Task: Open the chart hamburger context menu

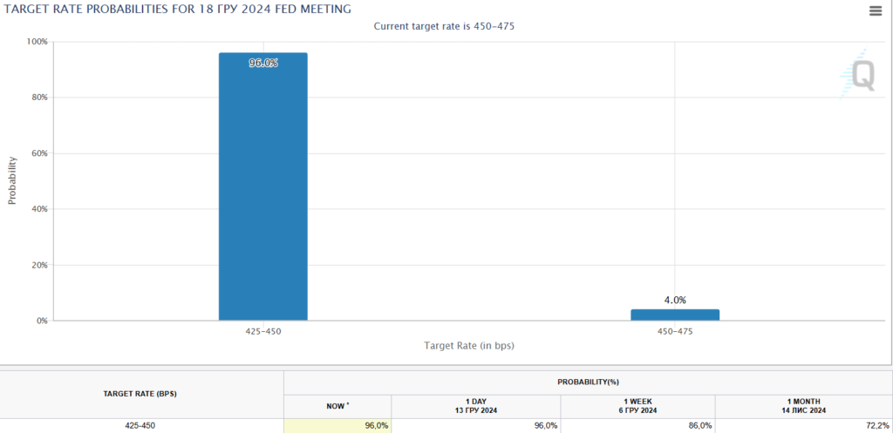Action: (x=875, y=10)
